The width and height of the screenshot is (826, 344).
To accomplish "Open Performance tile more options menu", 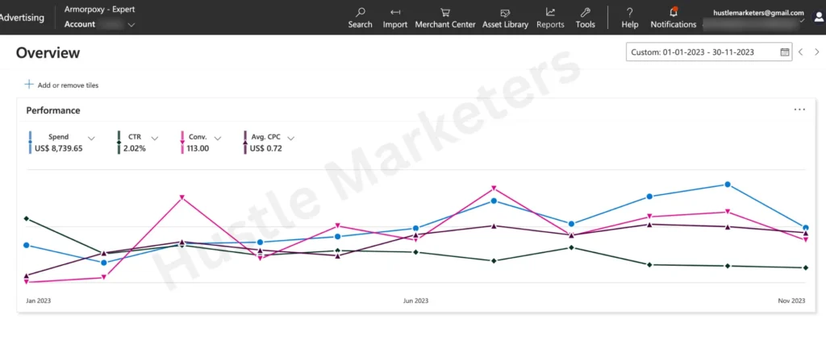I will [799, 110].
